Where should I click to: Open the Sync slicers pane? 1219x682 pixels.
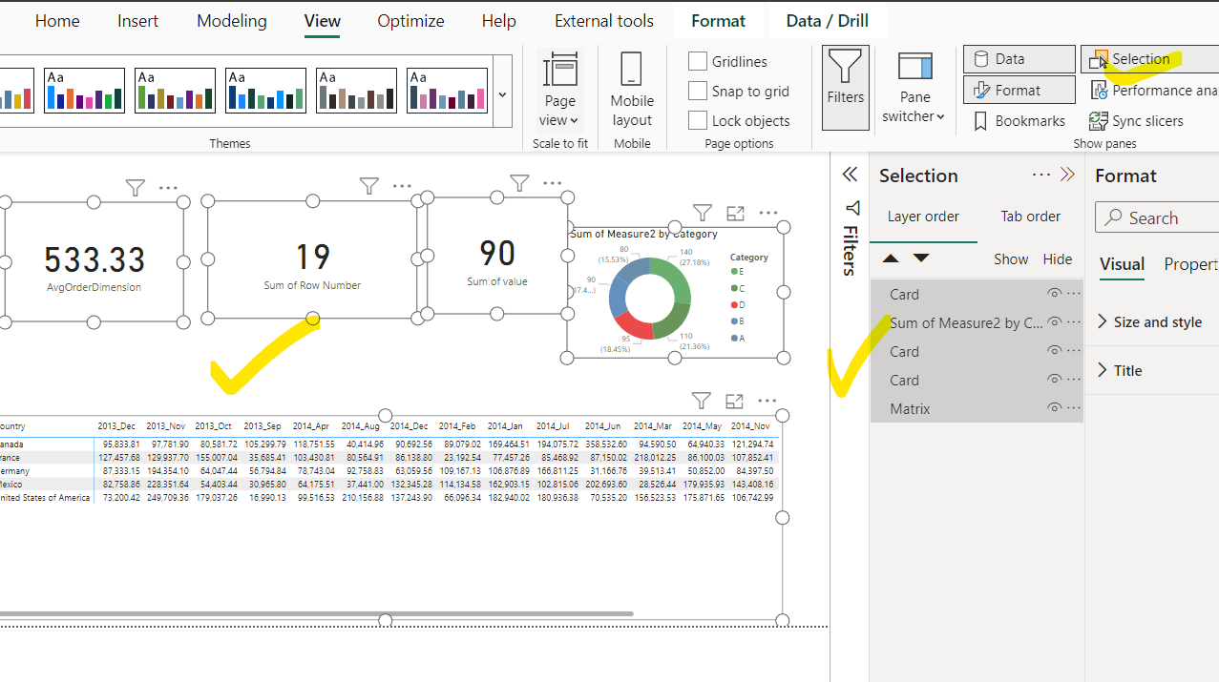[1136, 121]
